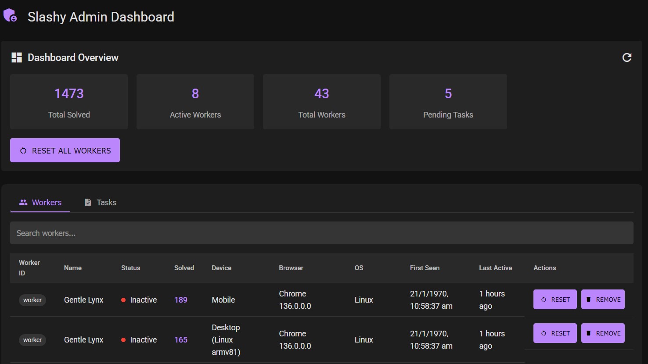Switch to the Tasks tab

pyautogui.click(x=100, y=202)
